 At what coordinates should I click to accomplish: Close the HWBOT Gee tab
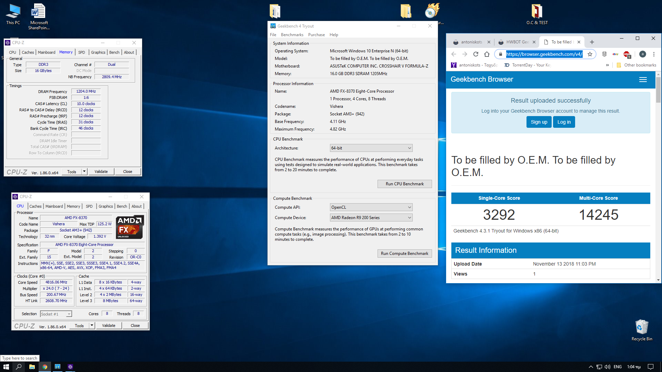tap(534, 42)
